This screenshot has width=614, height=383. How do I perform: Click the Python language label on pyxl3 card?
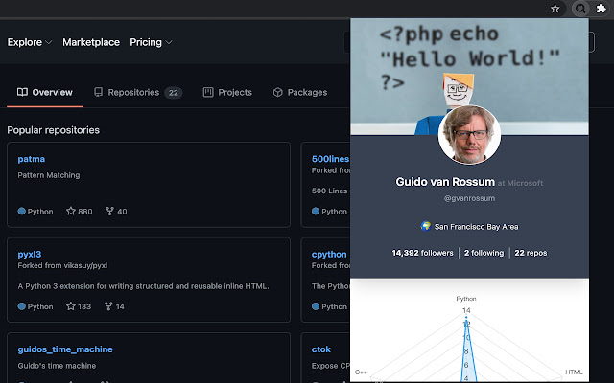(x=40, y=306)
